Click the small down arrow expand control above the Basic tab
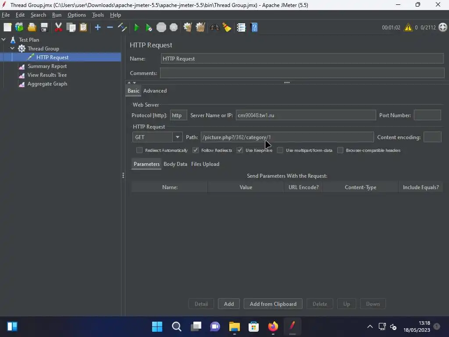This screenshot has width=449, height=337. [134, 82]
